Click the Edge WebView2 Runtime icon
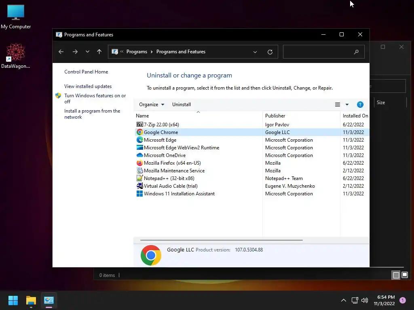 139,147
